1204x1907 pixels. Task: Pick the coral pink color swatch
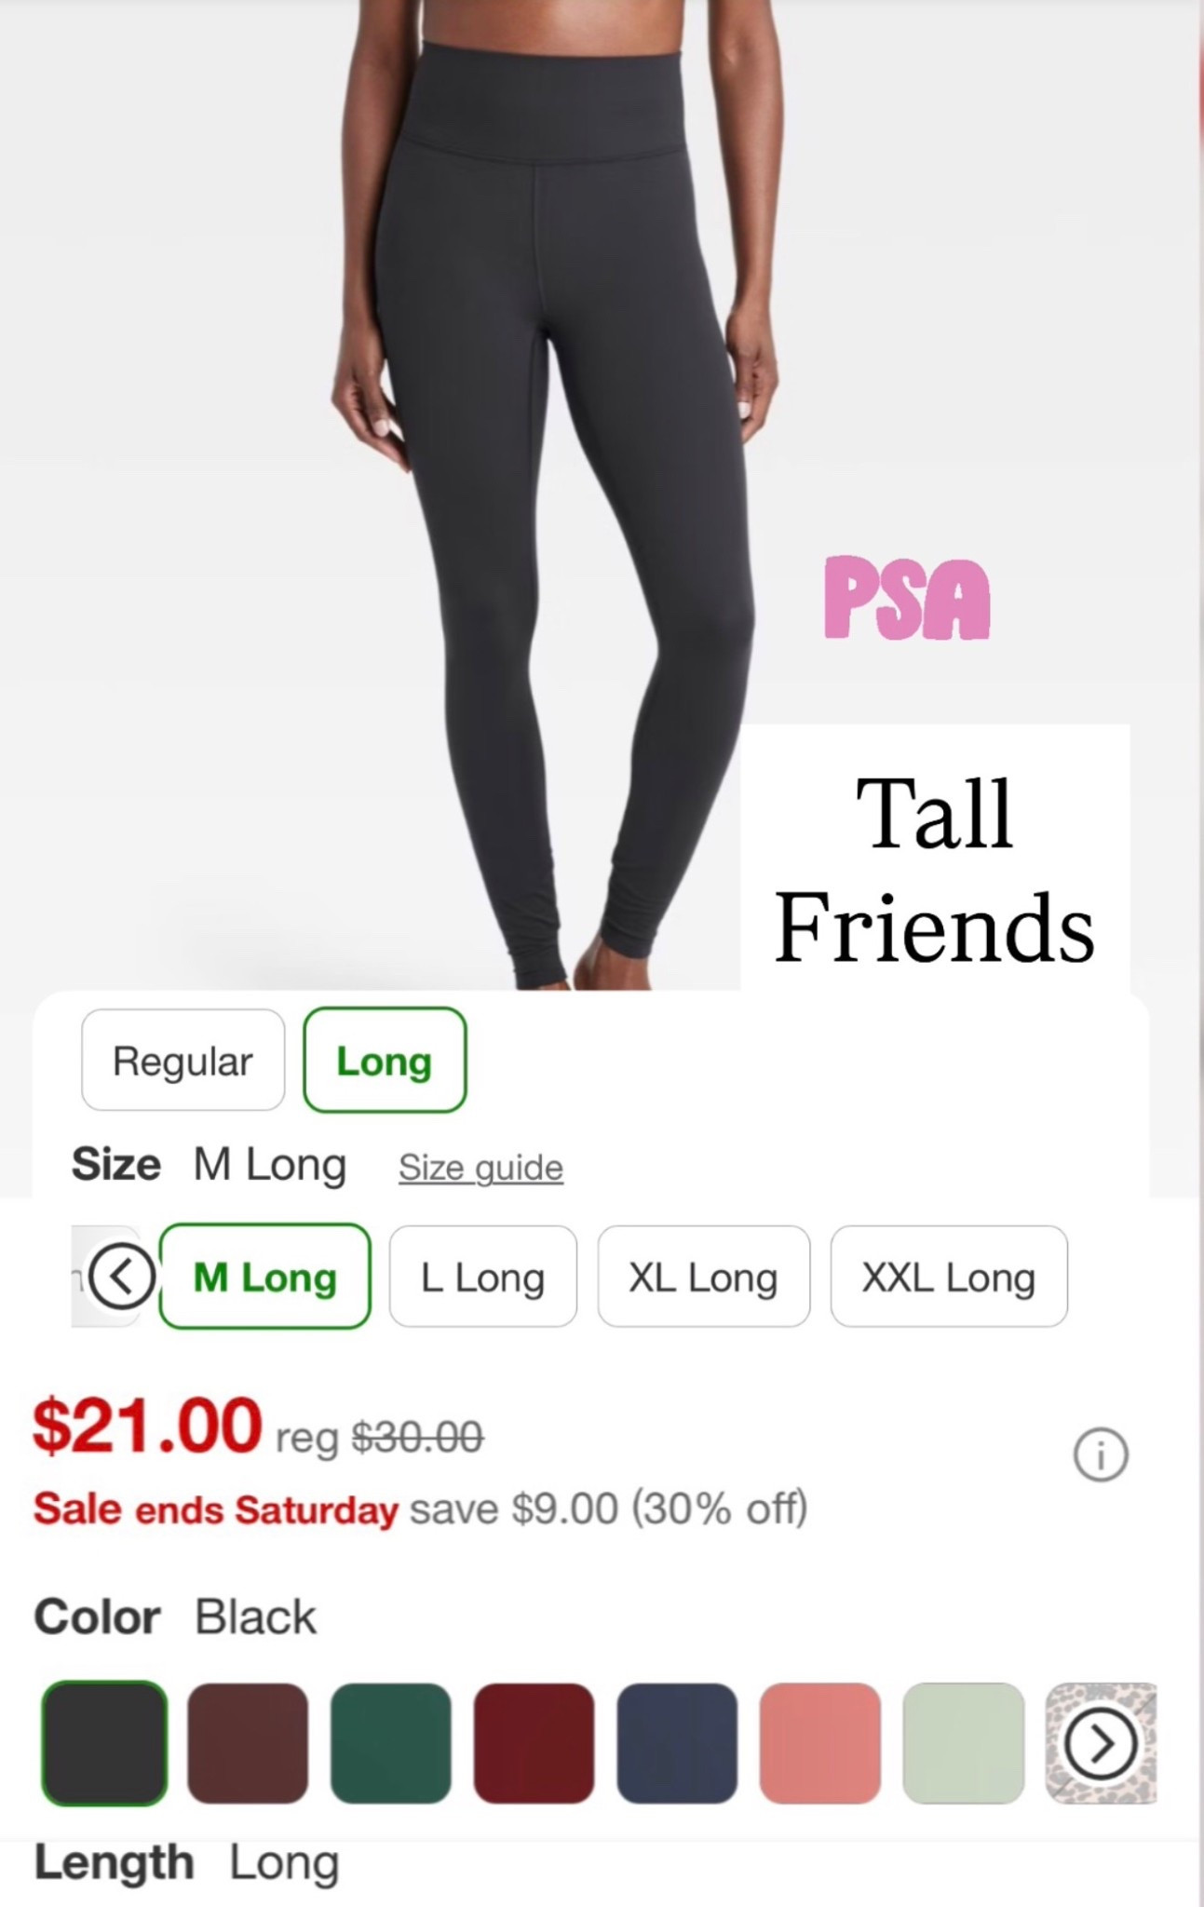click(x=820, y=1743)
